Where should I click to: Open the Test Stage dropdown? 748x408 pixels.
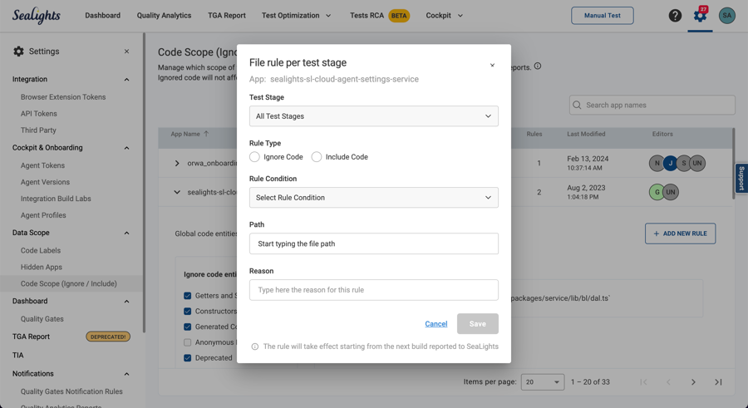(x=374, y=116)
